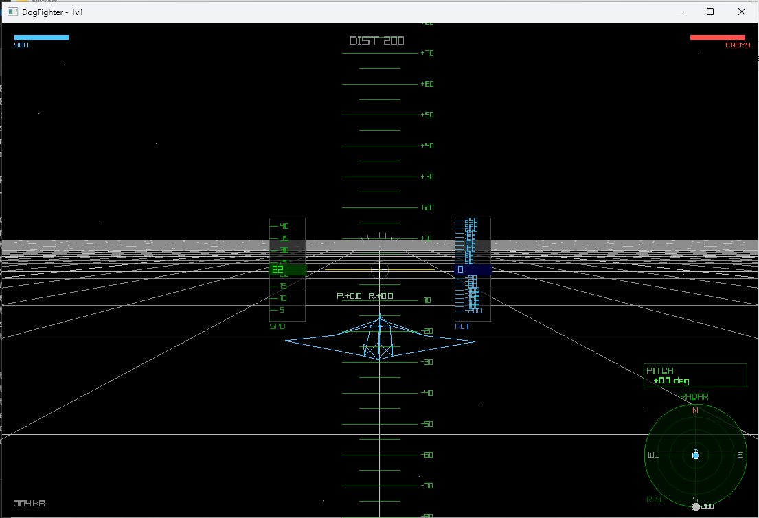Click the ALT gauge label
Screen dimensions: 759x518
click(462, 326)
